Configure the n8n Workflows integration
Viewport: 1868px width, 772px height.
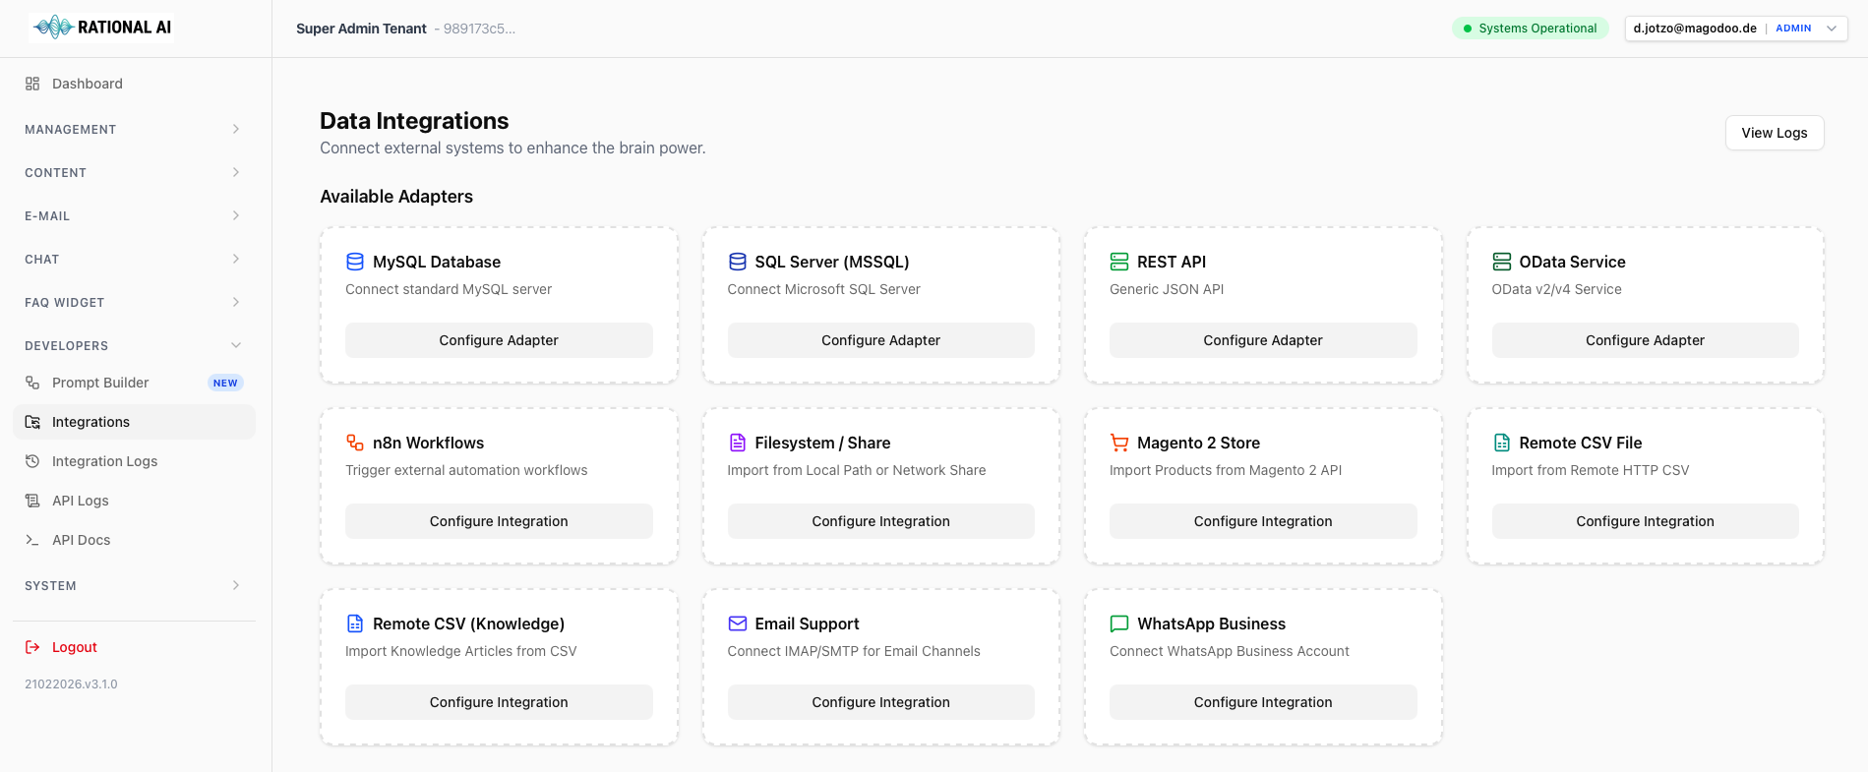click(x=499, y=521)
